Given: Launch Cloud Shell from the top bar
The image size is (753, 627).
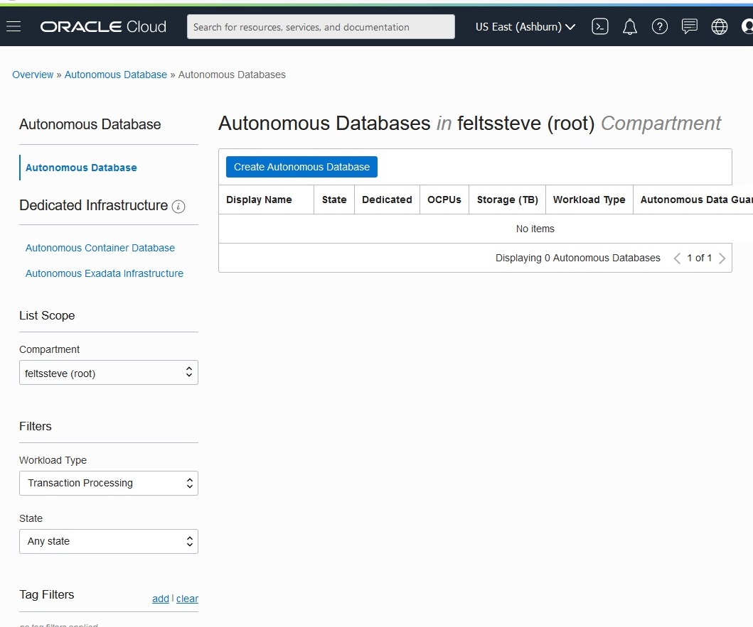Looking at the screenshot, I should [x=600, y=27].
